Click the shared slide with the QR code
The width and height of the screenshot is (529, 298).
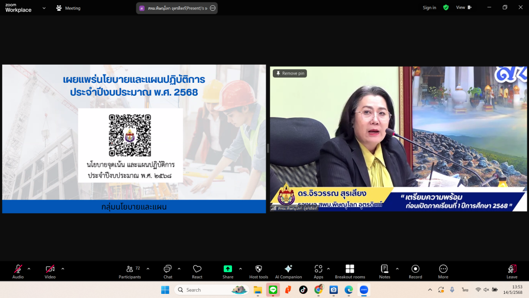[x=134, y=139]
